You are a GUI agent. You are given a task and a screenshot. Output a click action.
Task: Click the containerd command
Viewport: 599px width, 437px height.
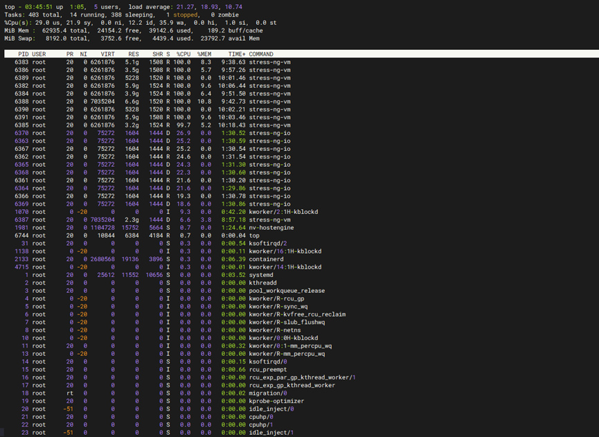tap(267, 259)
